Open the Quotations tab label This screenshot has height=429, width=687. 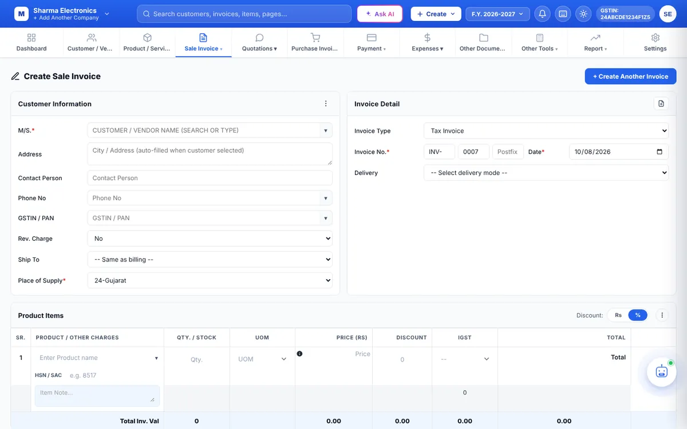(x=259, y=49)
